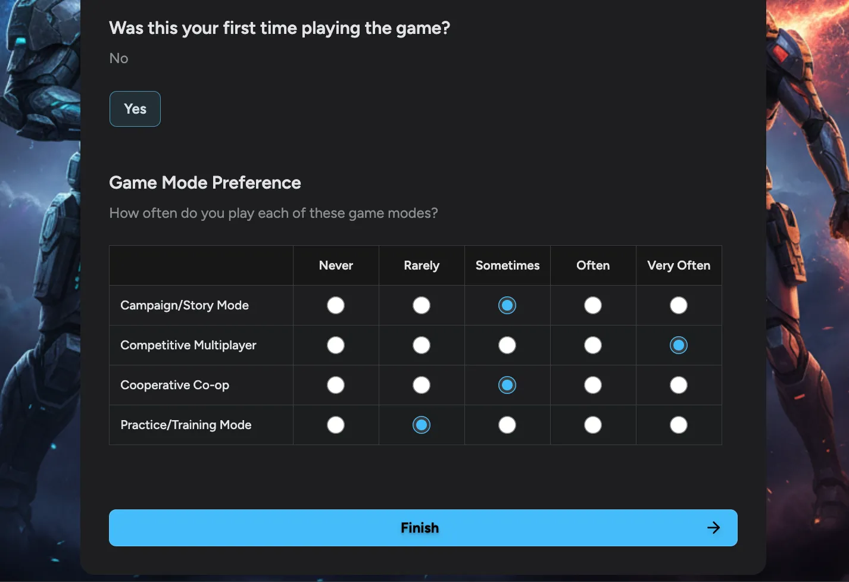The image size is (849, 582).
Task: Set Cooperative Co-op to Rarely
Action: tap(422, 385)
